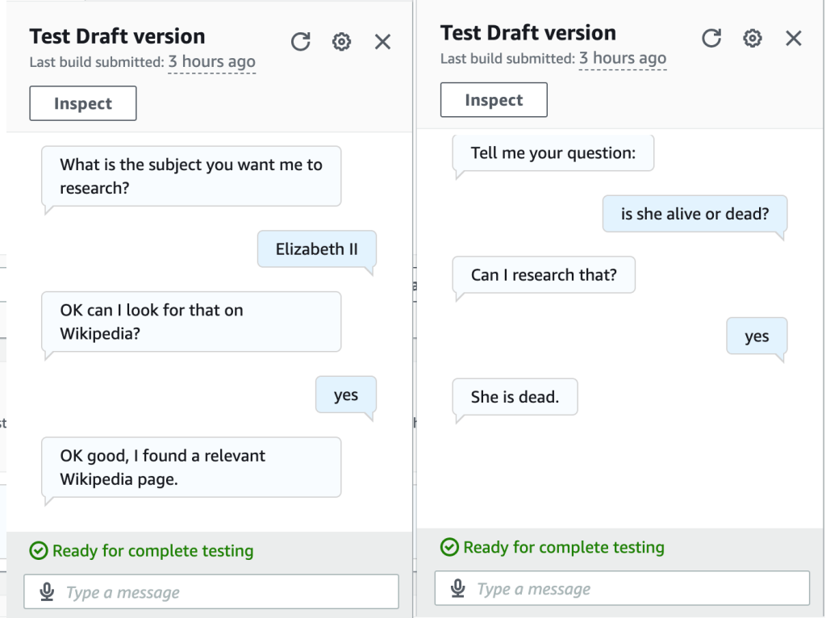
Task: Open settings gear in the left test panel
Action: point(342,42)
